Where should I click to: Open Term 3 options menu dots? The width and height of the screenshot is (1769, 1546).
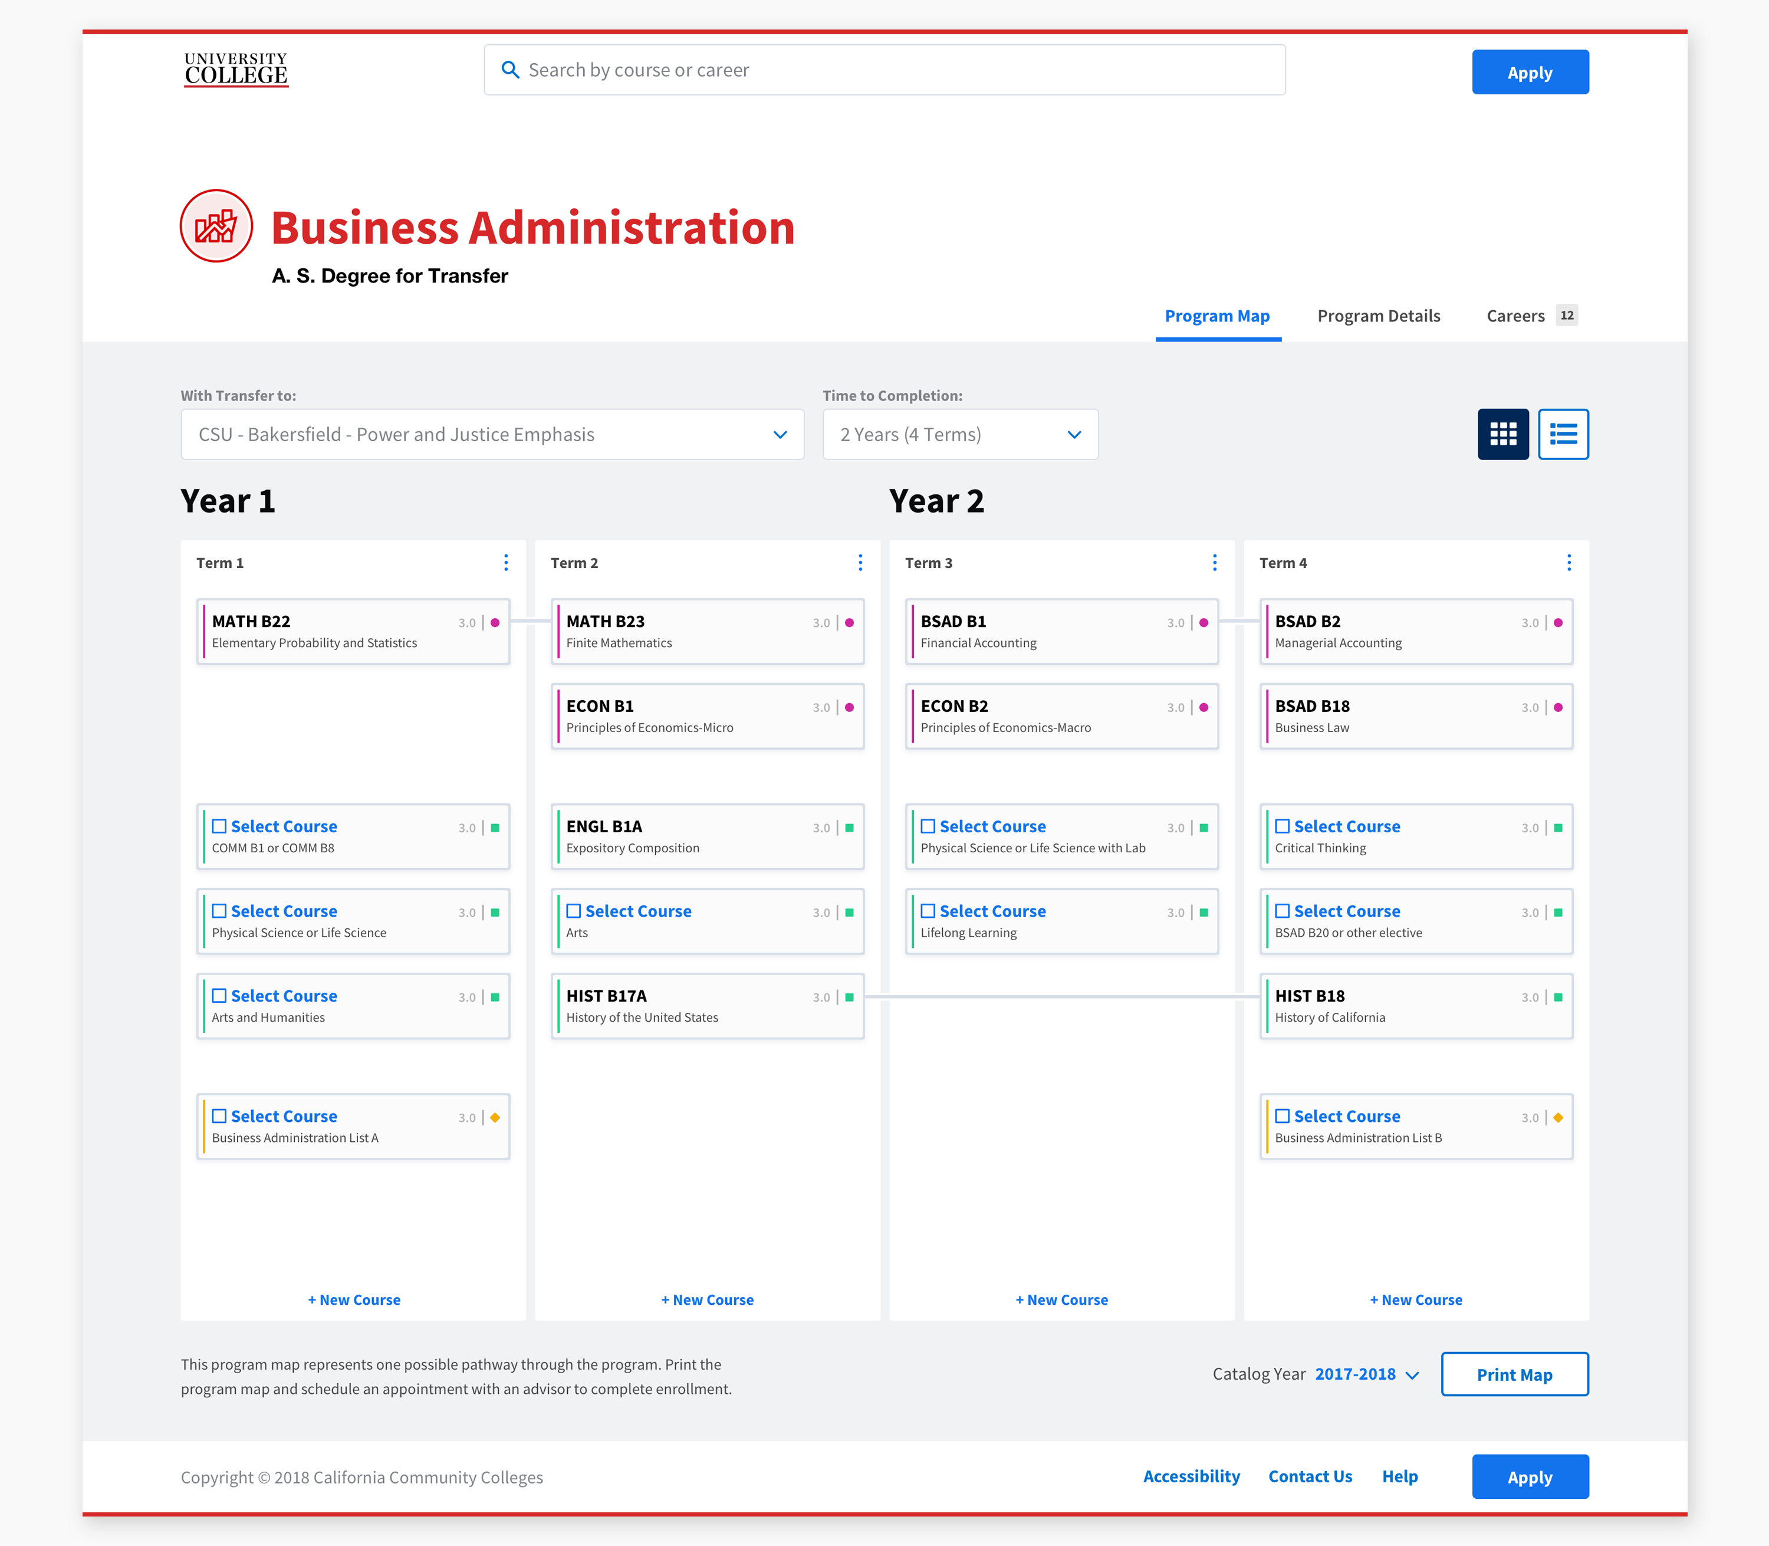click(x=1214, y=563)
